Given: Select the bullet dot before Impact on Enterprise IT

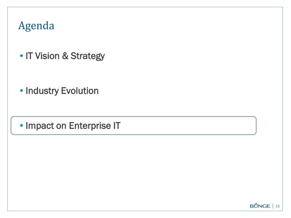Looking at the screenshot, I should pyautogui.click(x=22, y=125).
